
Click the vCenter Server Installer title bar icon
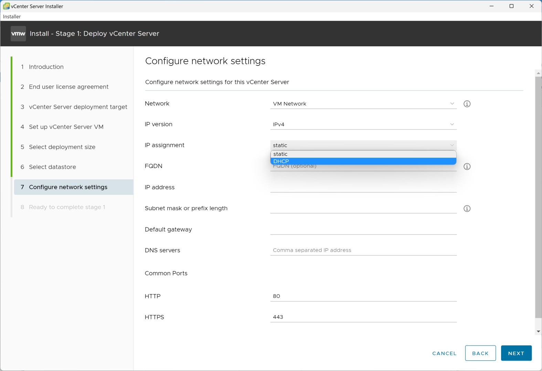tap(6, 6)
